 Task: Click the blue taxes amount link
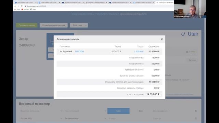[139, 52]
